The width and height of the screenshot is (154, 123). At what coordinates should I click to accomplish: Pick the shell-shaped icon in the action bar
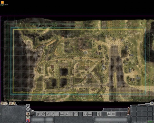point(48,114)
